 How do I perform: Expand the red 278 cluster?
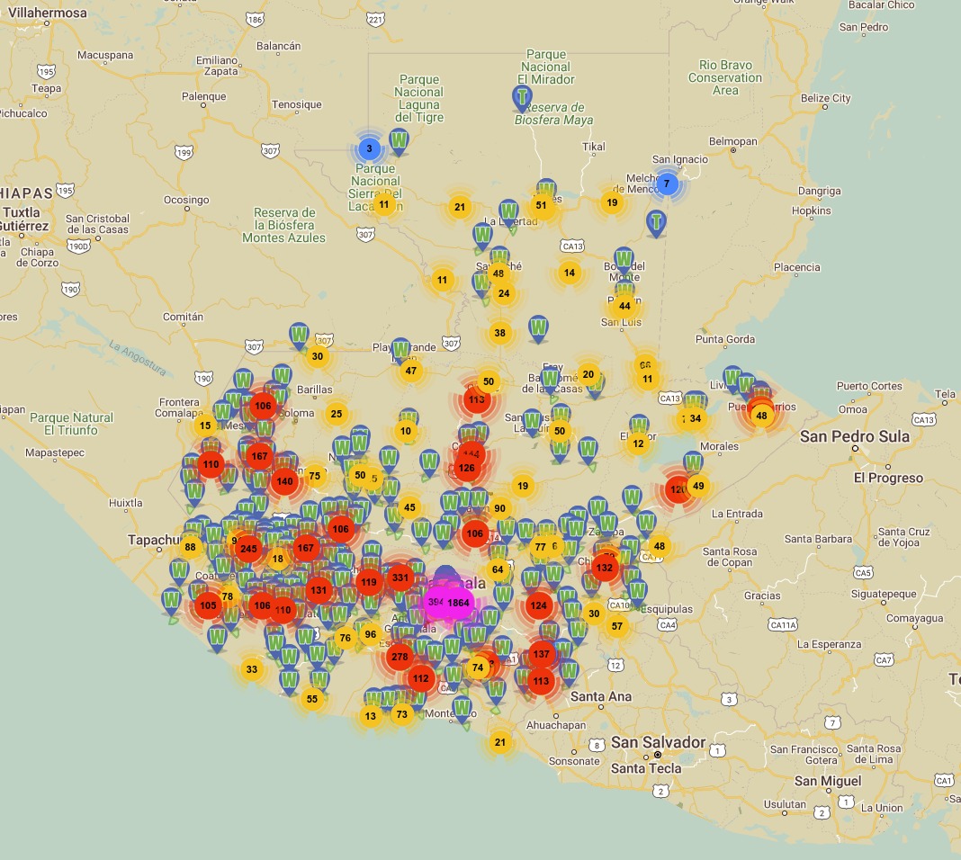(400, 657)
